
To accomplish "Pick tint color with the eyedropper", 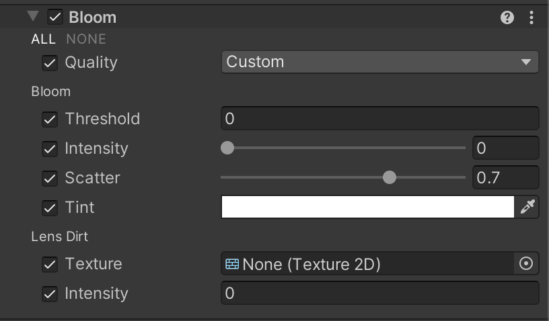I will [x=527, y=208].
